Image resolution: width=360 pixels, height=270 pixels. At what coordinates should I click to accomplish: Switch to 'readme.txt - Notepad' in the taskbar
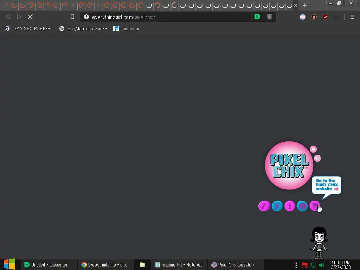(179, 265)
